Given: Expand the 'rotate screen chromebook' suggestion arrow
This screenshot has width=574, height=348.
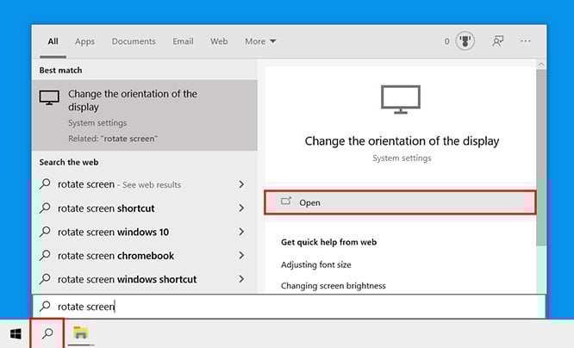Looking at the screenshot, I should pyautogui.click(x=241, y=256).
